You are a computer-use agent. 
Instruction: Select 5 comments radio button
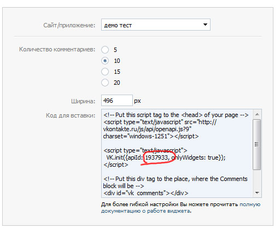(x=105, y=50)
